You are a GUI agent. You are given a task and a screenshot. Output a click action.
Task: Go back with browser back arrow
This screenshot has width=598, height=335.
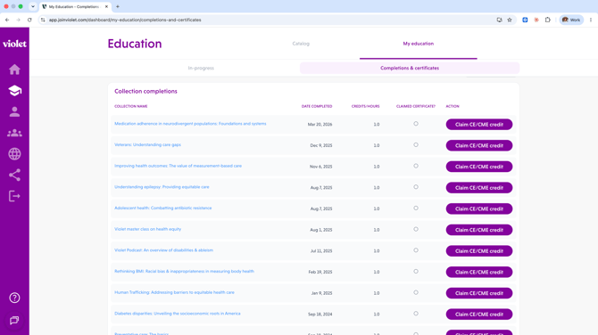coord(7,20)
